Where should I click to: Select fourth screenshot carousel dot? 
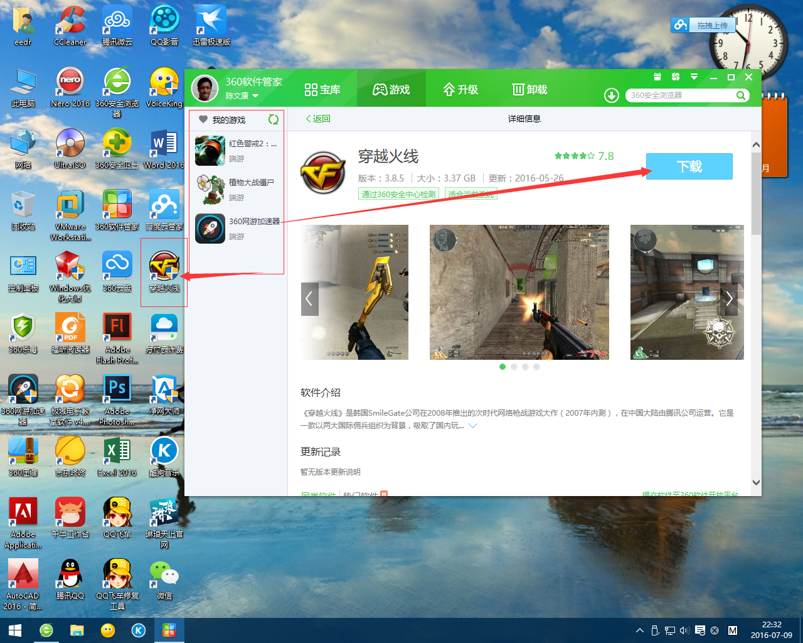coord(536,367)
